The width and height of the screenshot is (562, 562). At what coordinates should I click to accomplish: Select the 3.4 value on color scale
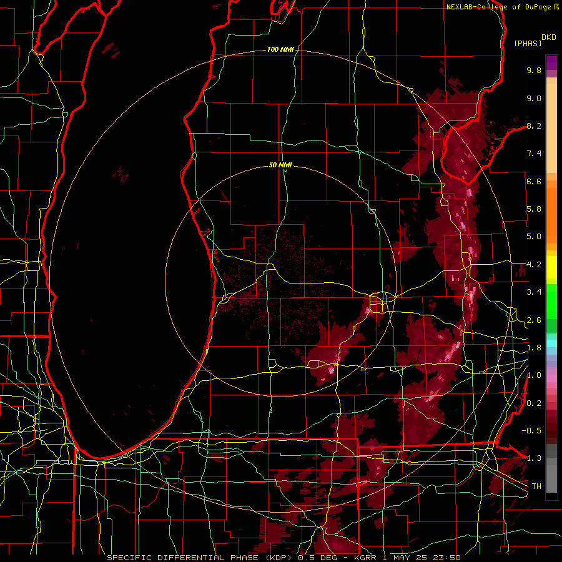click(534, 292)
